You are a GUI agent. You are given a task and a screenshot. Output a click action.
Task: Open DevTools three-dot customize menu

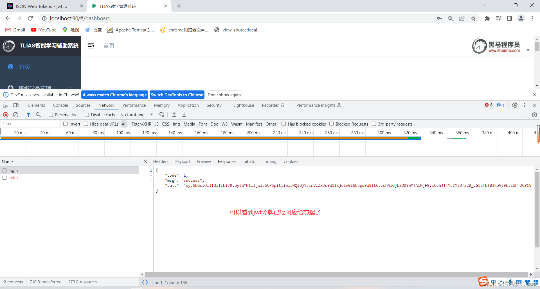coord(525,105)
